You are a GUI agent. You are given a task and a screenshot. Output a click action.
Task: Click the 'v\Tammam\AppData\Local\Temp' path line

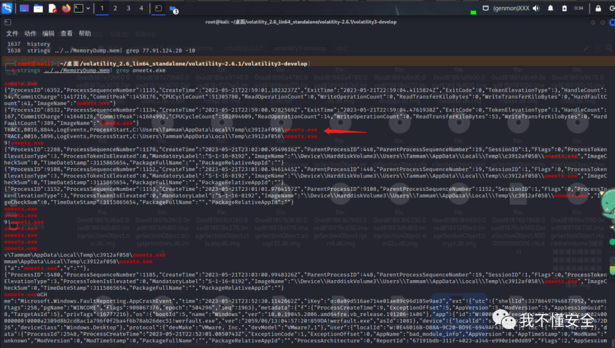[85, 255]
